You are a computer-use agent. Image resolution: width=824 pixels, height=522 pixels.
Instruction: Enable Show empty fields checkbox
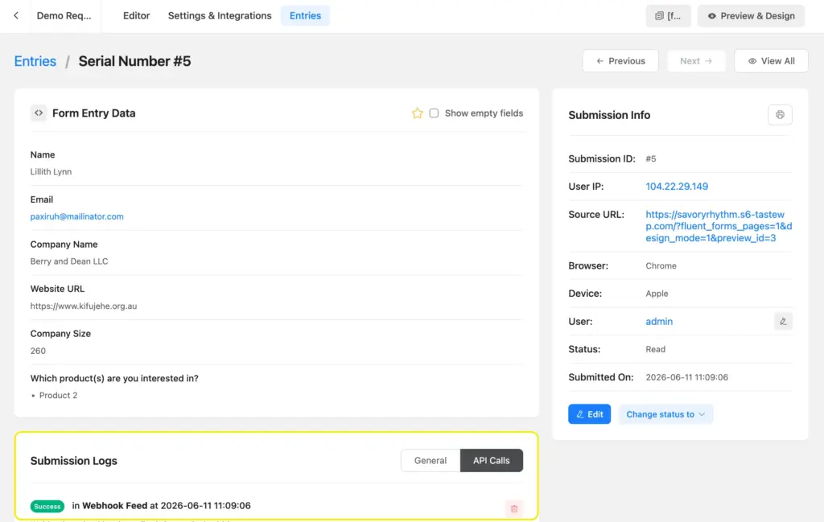tap(434, 113)
